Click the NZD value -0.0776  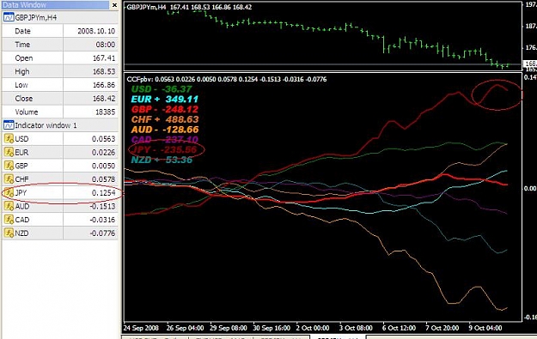[102, 233]
